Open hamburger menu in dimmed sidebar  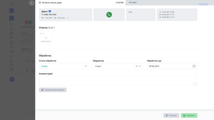point(12,4)
